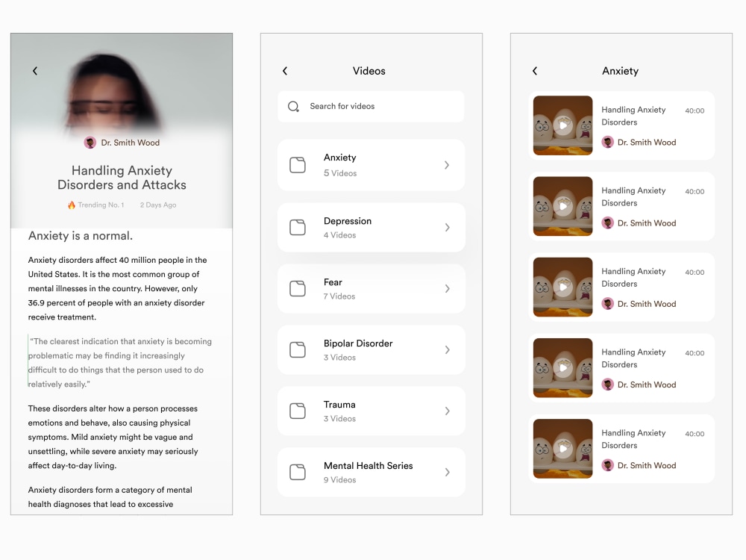Expand the Mental Health Series chevron

point(447,472)
